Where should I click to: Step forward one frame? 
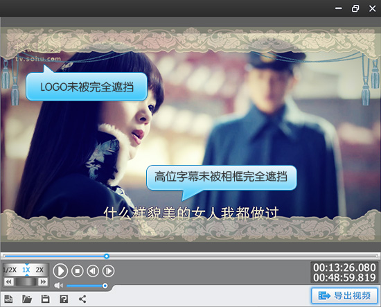(108, 271)
